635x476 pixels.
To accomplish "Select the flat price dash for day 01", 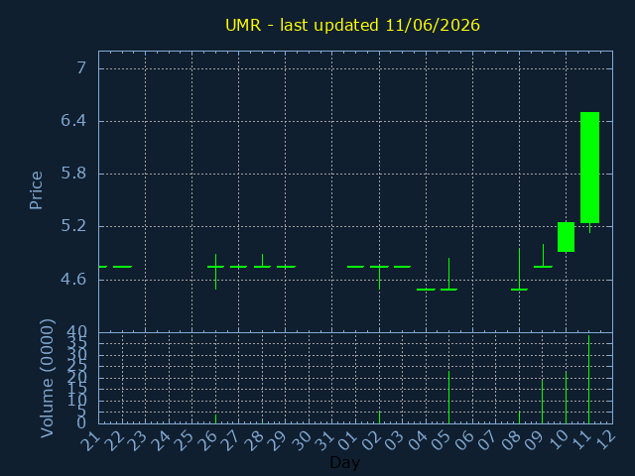I will [355, 267].
